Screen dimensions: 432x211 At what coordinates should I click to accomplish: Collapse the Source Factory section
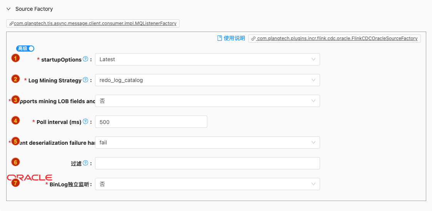point(8,9)
